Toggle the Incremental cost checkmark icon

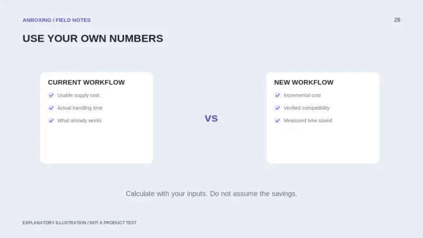click(x=277, y=95)
